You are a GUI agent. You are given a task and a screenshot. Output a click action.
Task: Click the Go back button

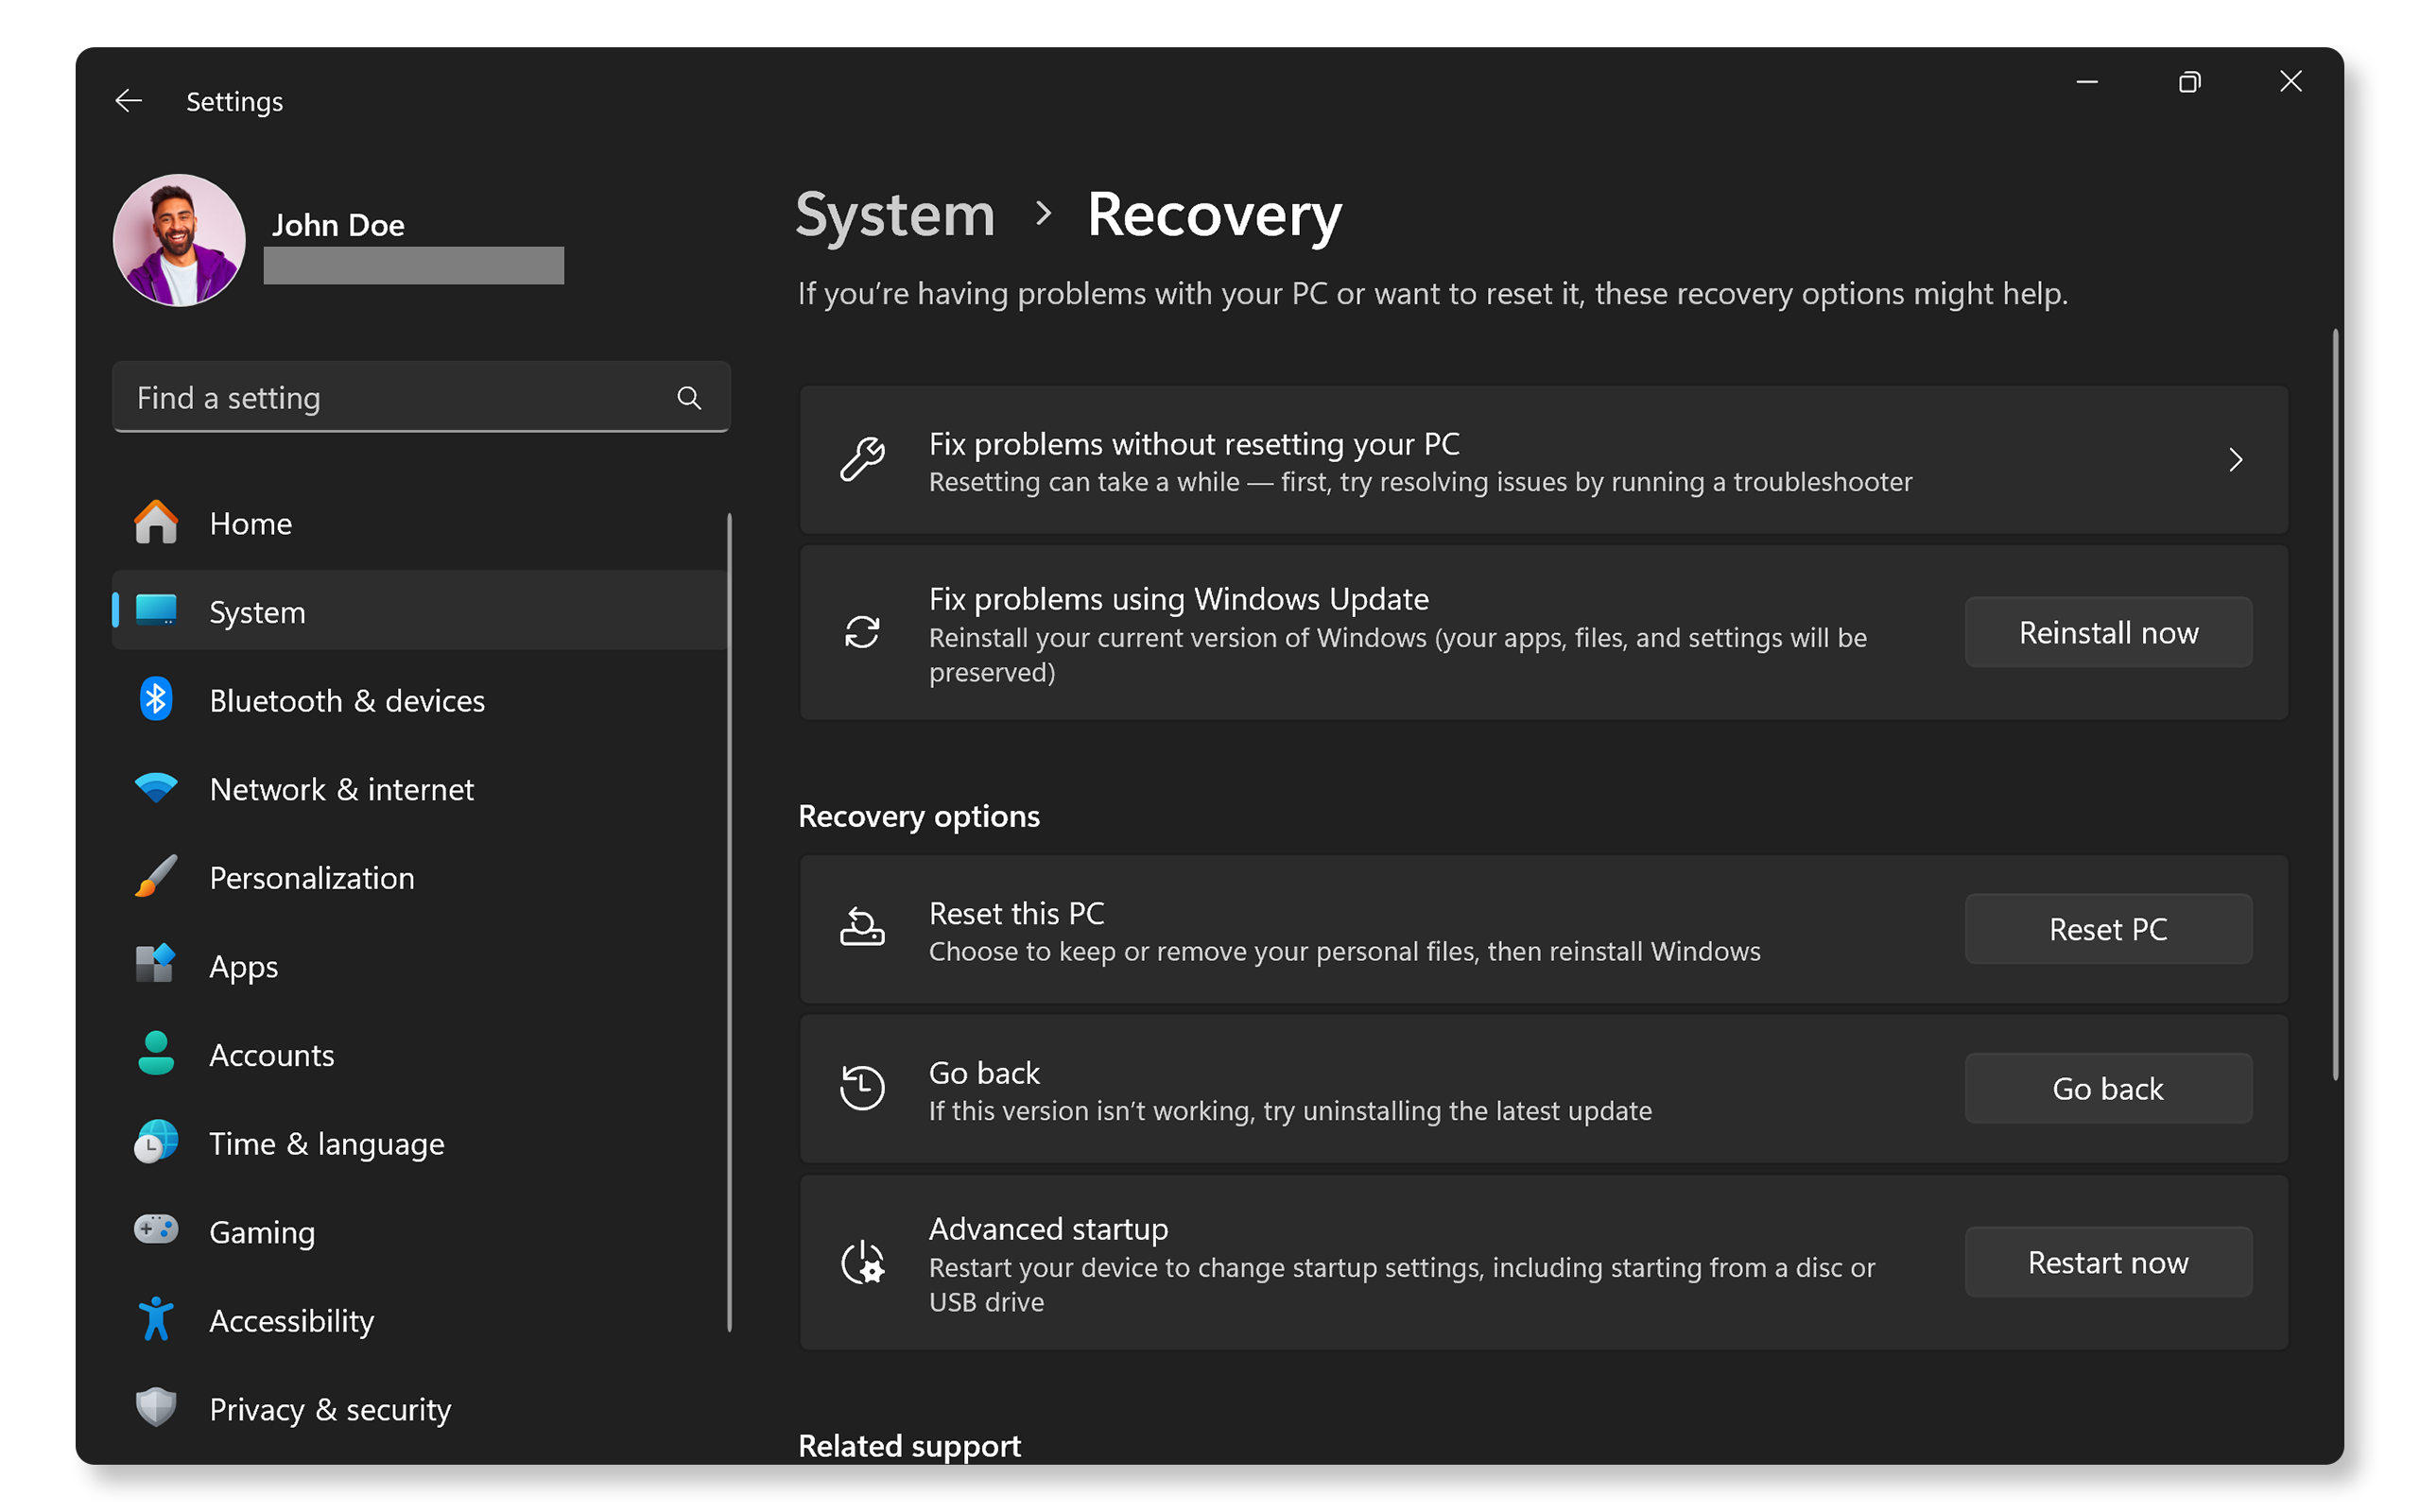[2108, 1088]
